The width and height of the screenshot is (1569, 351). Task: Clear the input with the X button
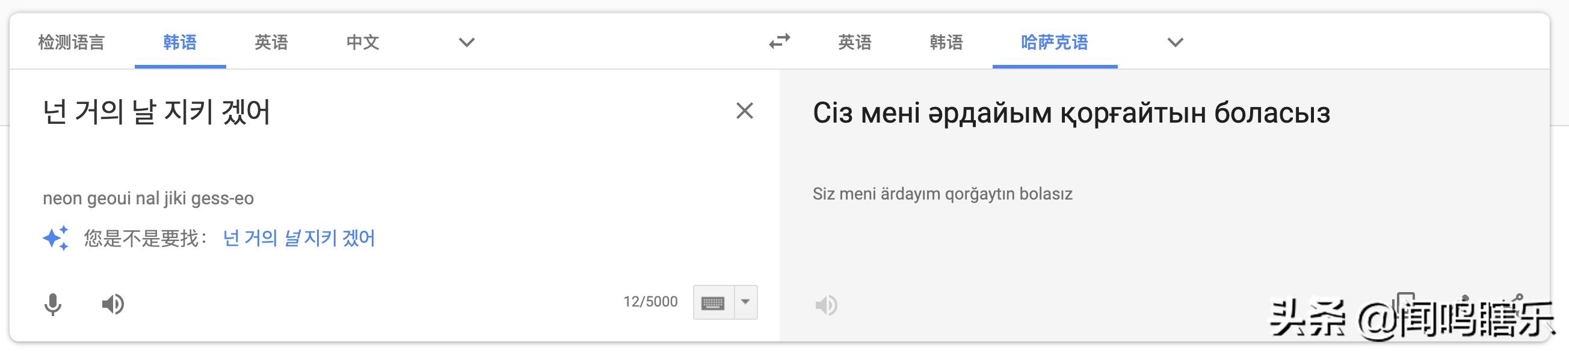pos(744,110)
